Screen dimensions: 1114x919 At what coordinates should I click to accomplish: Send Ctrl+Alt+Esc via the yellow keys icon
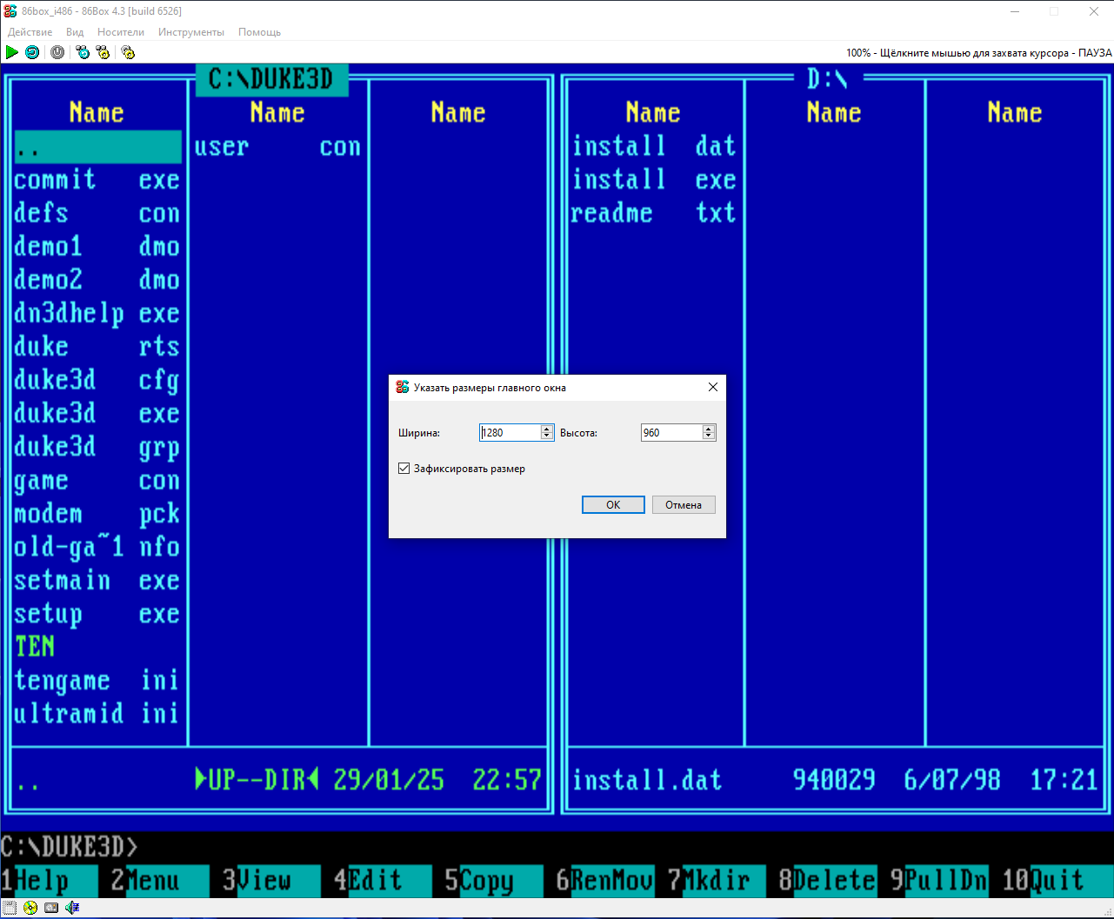coord(103,52)
